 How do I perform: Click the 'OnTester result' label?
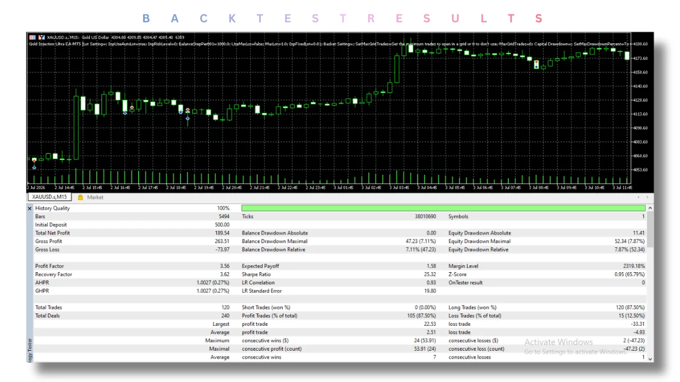(465, 283)
